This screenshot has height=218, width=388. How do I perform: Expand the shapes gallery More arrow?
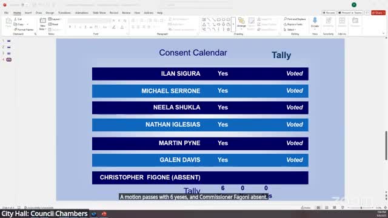point(233,24)
